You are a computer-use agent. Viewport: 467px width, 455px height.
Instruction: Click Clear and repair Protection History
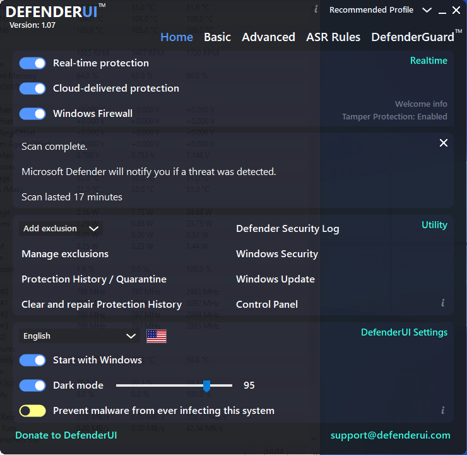(102, 305)
